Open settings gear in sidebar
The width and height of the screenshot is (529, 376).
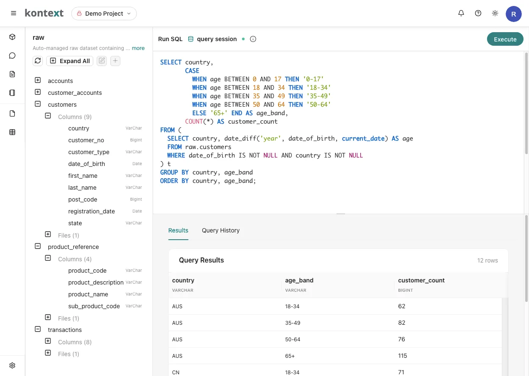point(12,365)
